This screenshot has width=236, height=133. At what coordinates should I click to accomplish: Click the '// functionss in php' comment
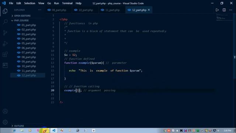[81, 23]
